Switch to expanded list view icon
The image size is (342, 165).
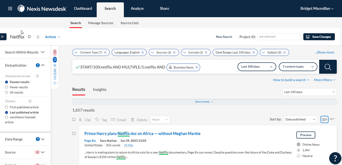click(324, 119)
